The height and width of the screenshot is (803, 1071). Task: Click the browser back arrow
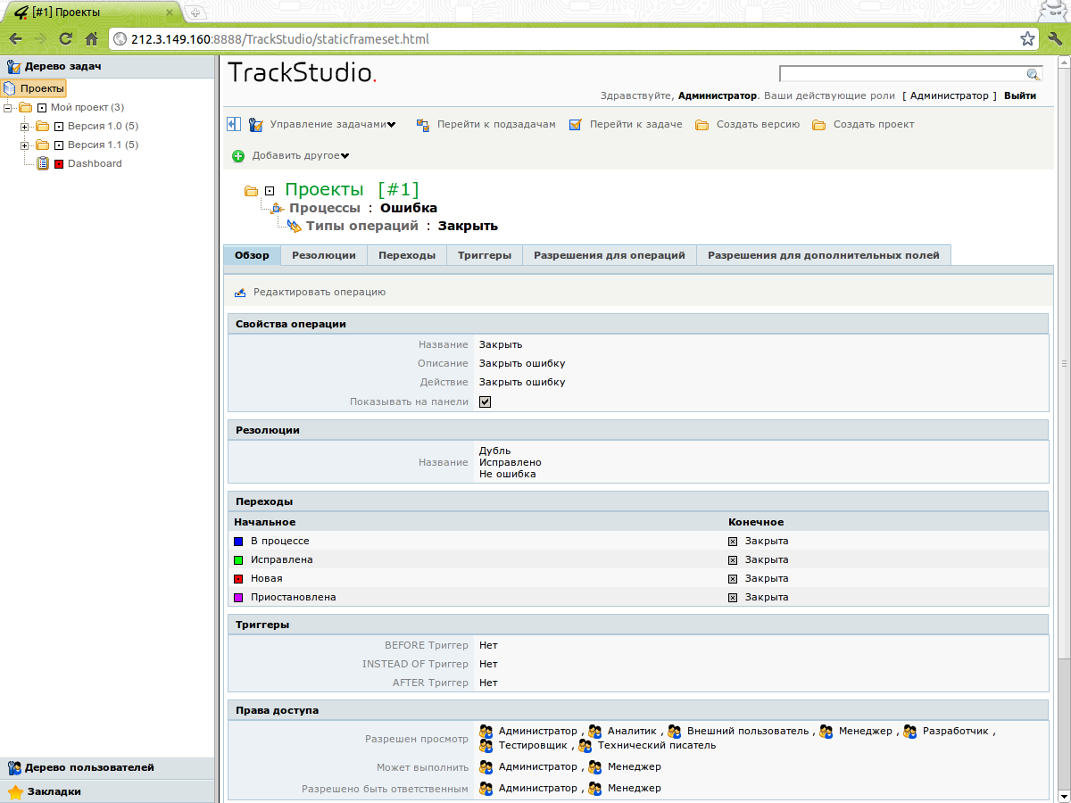[15, 39]
